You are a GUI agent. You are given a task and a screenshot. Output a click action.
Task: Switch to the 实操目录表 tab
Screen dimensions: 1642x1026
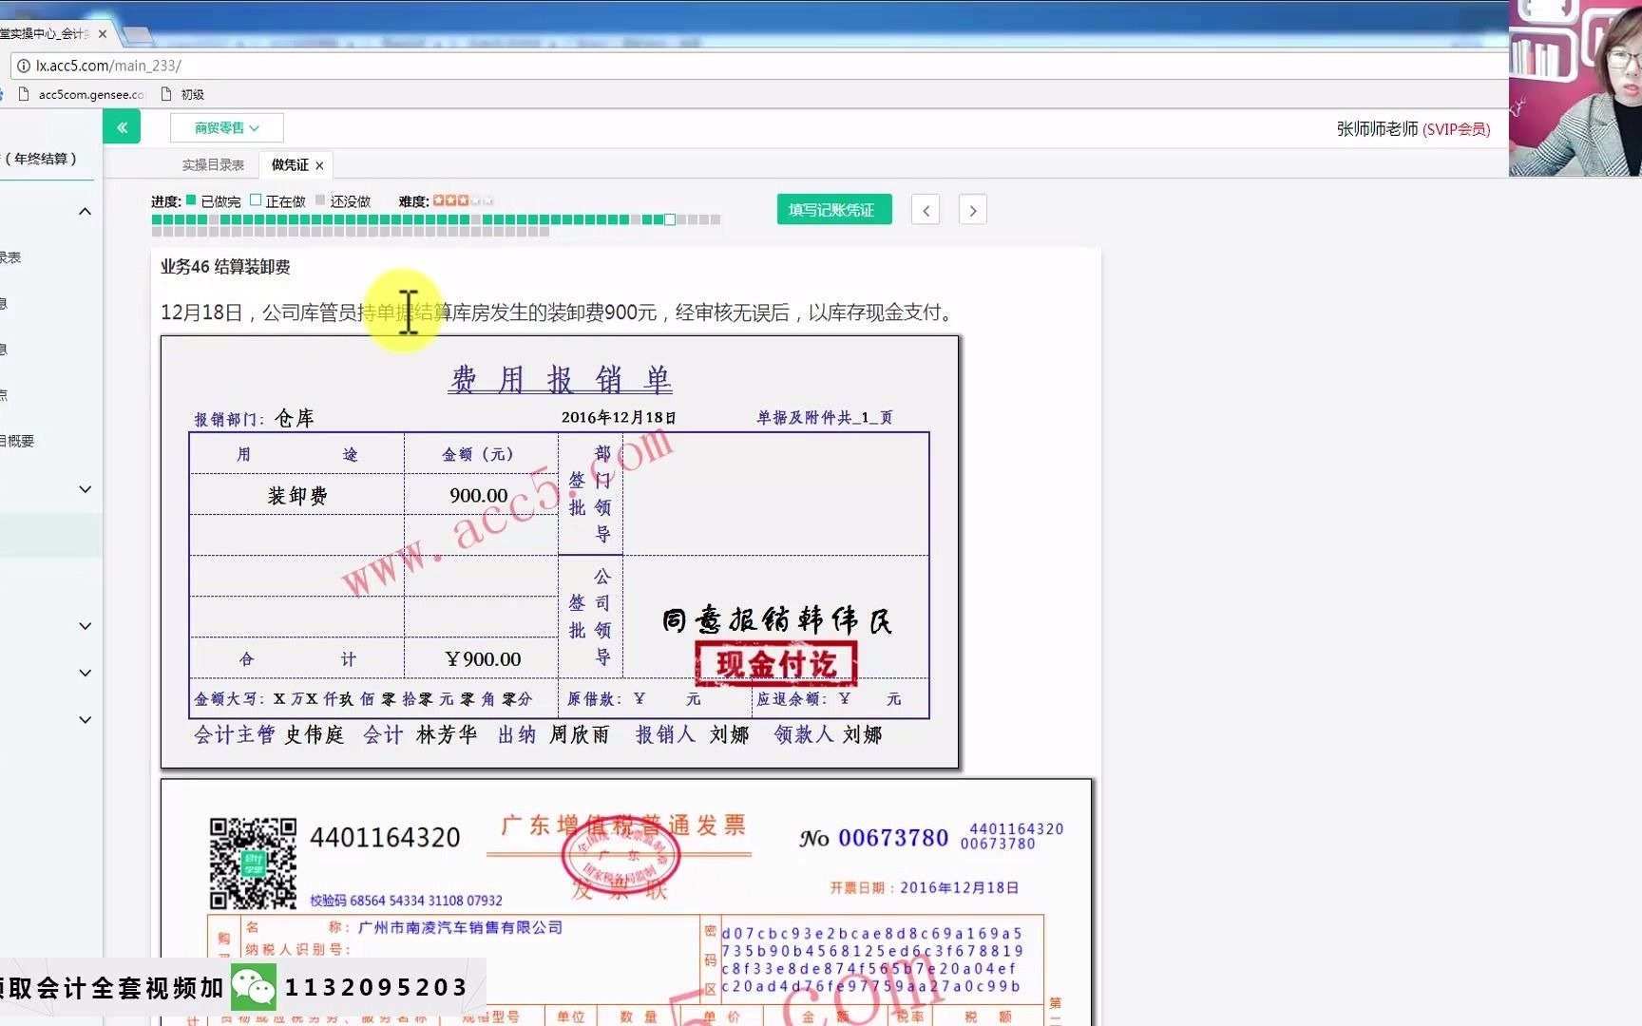pyautogui.click(x=213, y=164)
